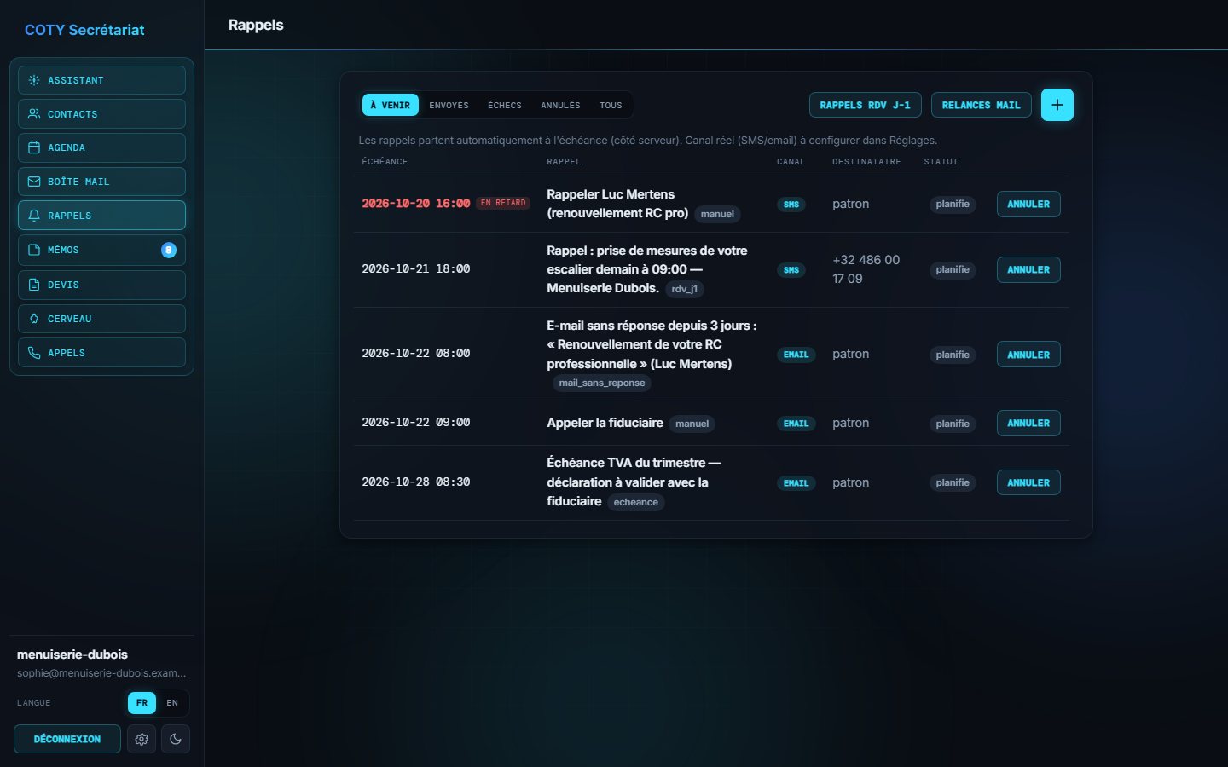Select FR language option
The image size is (1228, 767).
[142, 703]
